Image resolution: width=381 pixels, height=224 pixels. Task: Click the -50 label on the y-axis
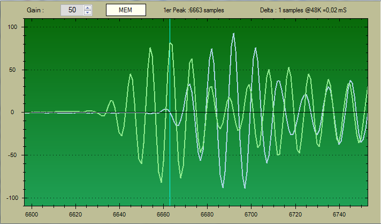pos(13,155)
